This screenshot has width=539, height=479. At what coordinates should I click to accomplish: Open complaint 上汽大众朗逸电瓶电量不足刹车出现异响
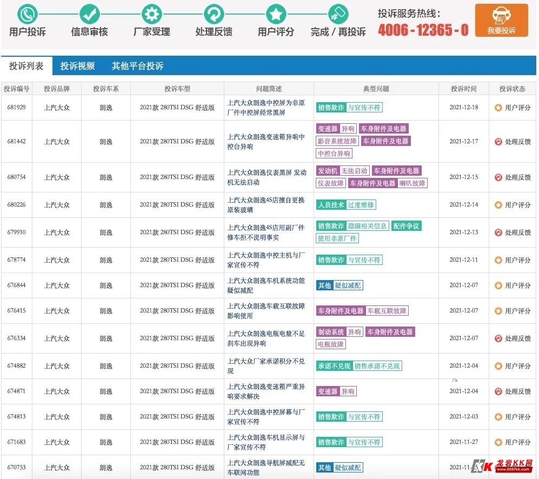266,338
